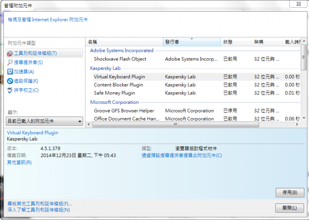
Task: Open 深入了解工具列和延伸模組(N) link
Action: (x=39, y=210)
